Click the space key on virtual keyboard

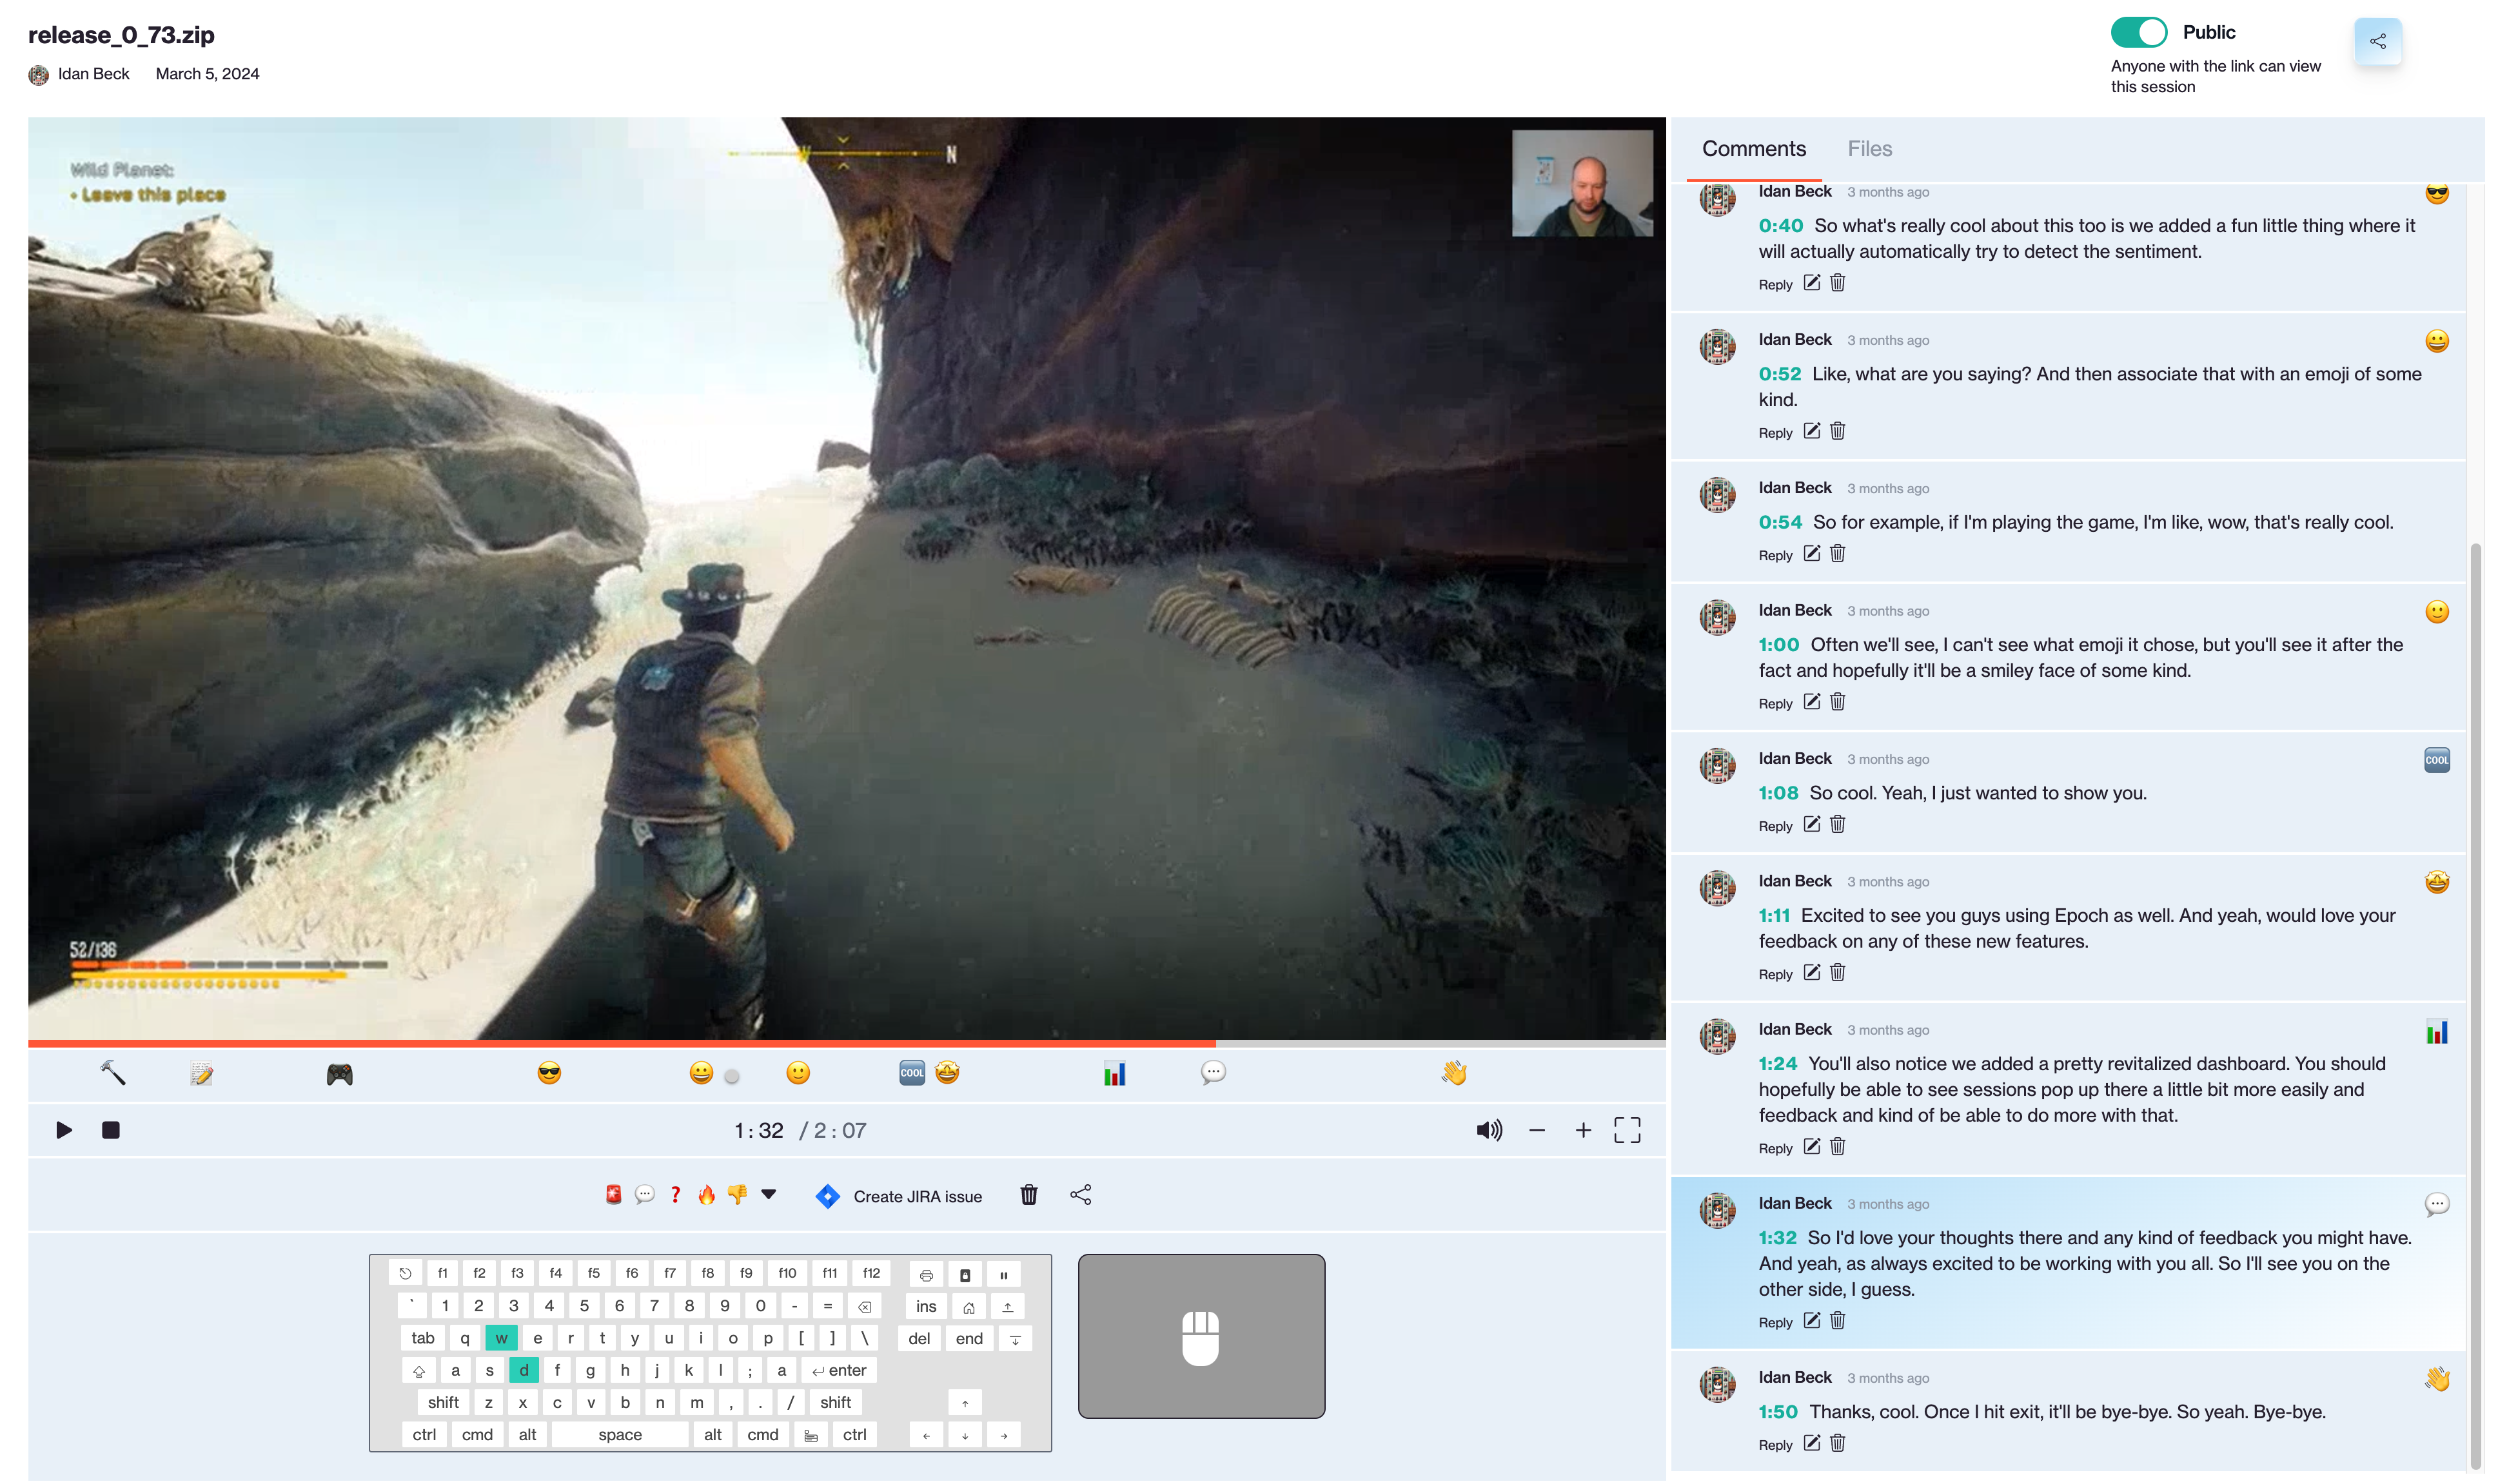pos(619,1434)
